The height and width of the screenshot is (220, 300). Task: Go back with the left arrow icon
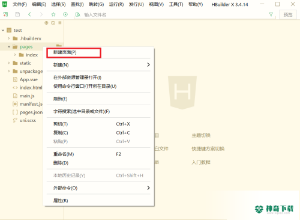pos(29,14)
